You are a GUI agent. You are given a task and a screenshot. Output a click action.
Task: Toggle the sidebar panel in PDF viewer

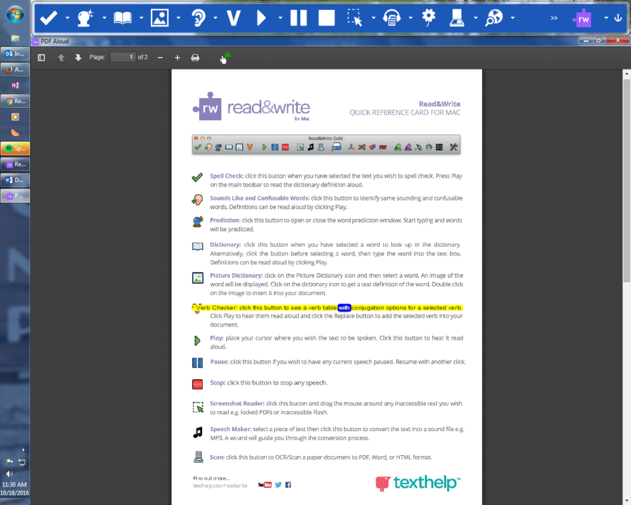point(42,57)
